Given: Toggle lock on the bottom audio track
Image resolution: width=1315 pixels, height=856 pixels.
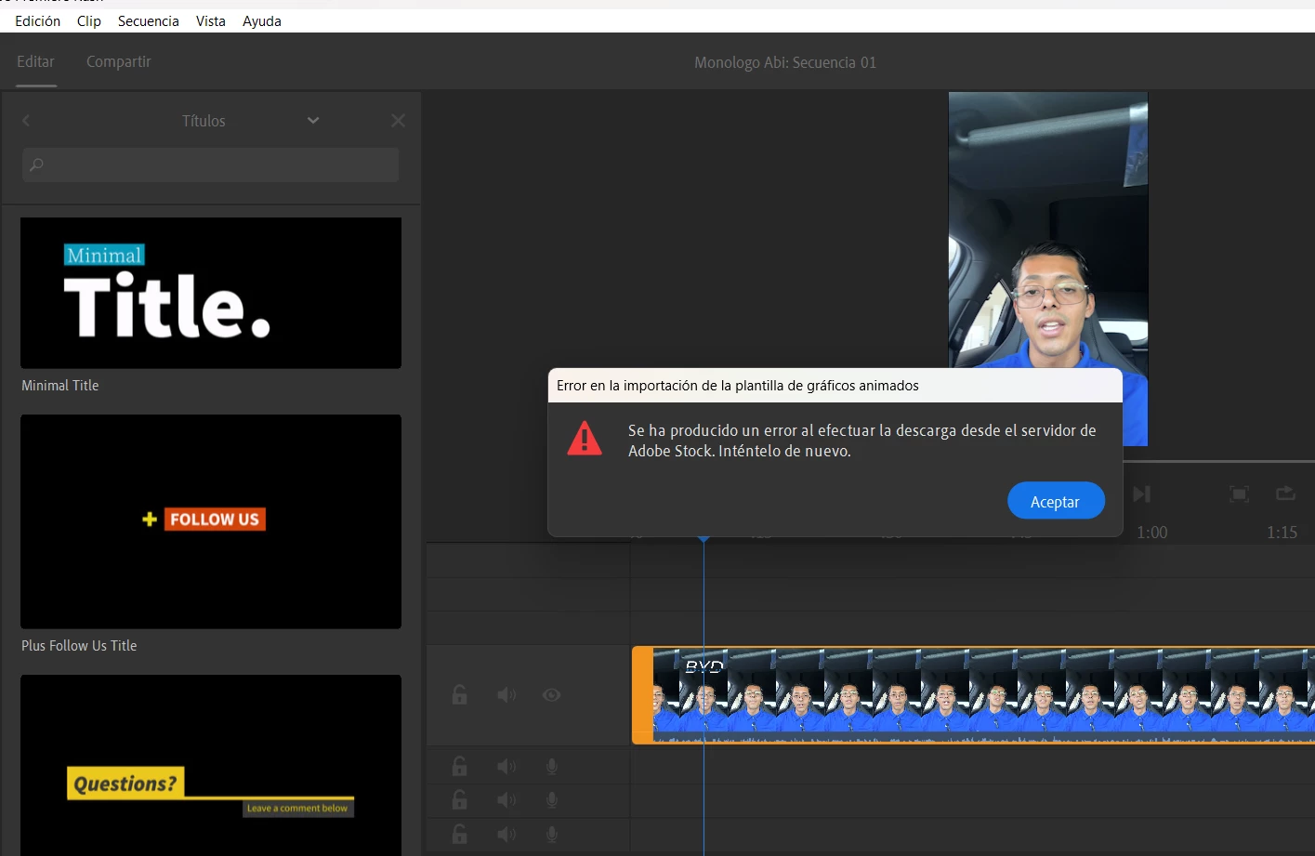Looking at the screenshot, I should [x=460, y=834].
